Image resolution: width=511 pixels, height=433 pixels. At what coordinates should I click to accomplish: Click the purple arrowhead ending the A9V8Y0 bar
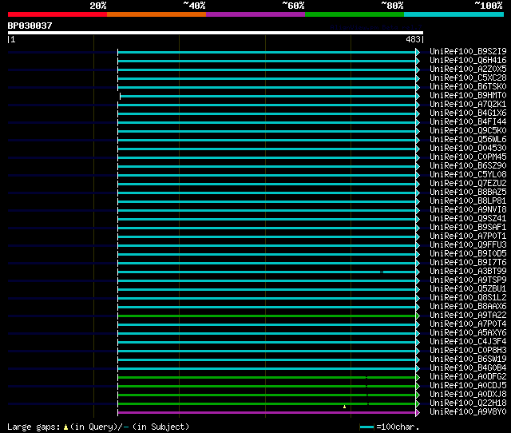point(418,413)
